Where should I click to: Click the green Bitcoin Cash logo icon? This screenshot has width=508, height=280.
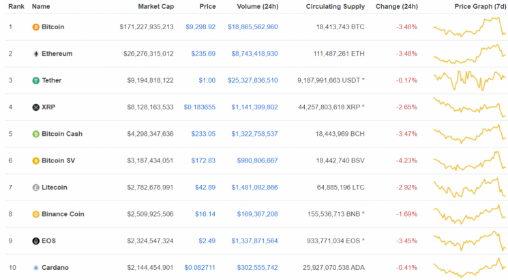pos(35,134)
